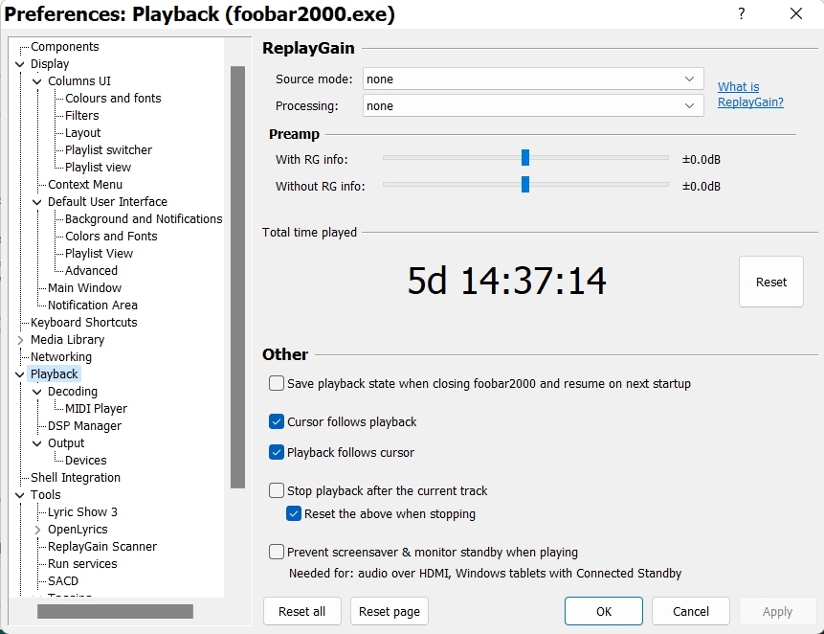Image resolution: width=824 pixels, height=634 pixels.
Task: Click the What is ReplayGain? link
Action: coord(750,94)
